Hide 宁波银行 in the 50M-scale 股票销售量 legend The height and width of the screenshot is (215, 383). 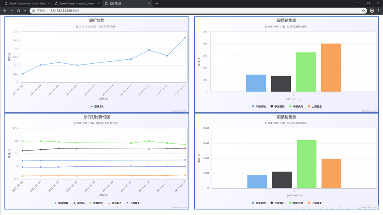point(278,107)
